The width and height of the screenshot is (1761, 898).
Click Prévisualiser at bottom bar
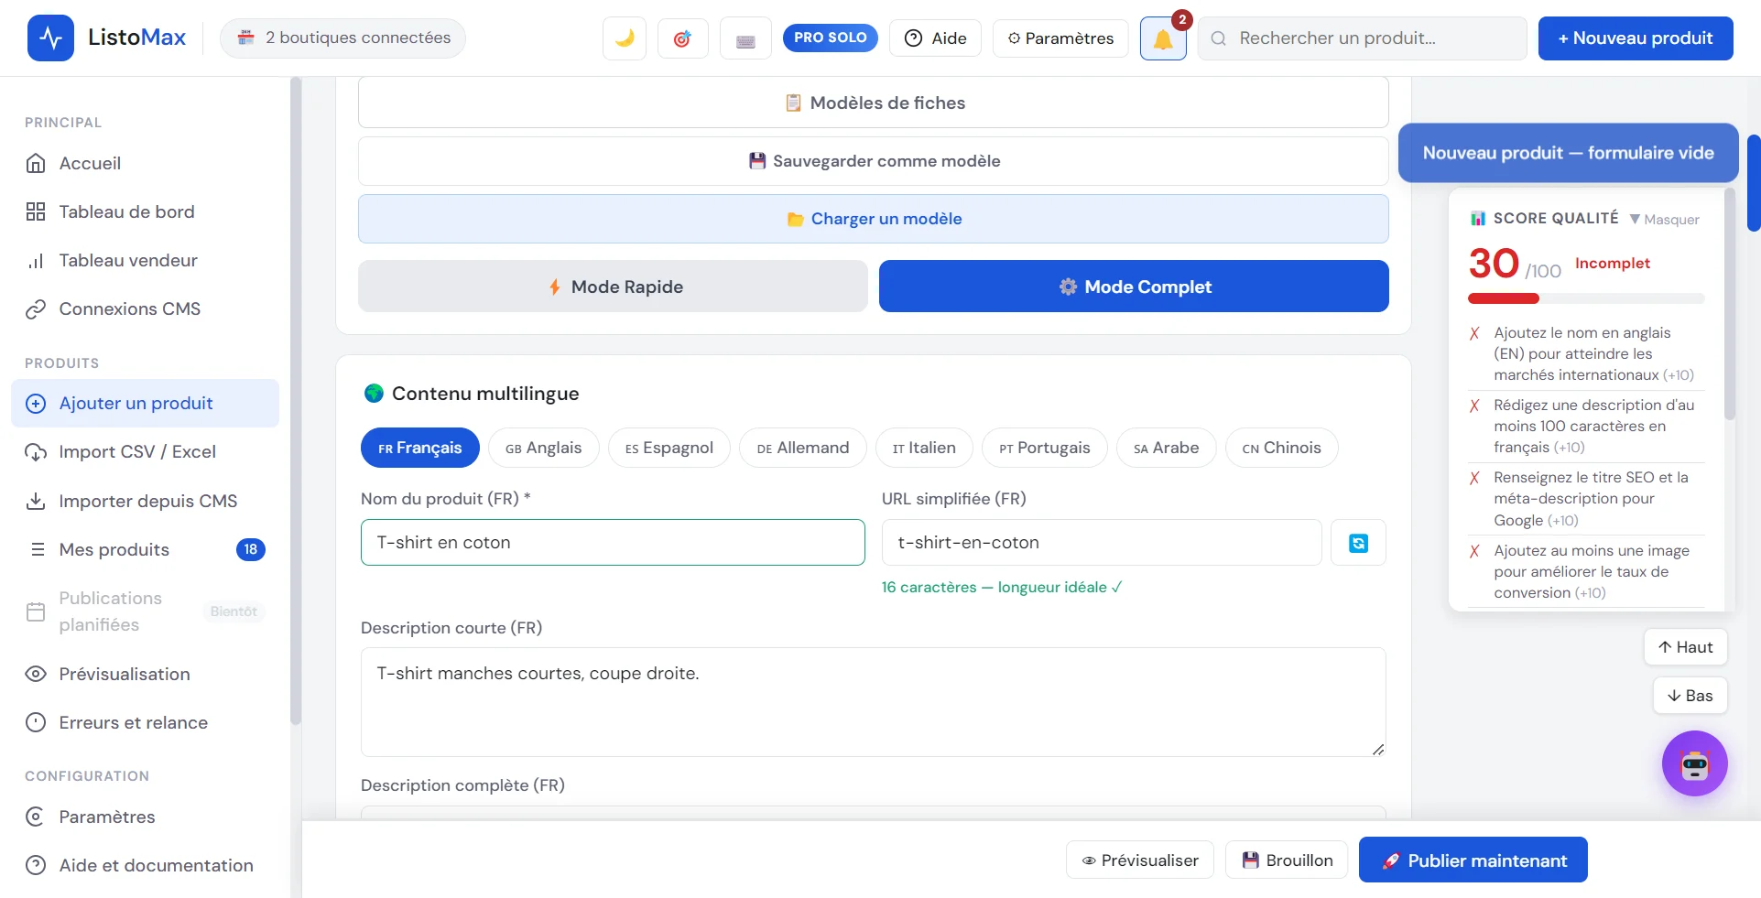(x=1139, y=860)
